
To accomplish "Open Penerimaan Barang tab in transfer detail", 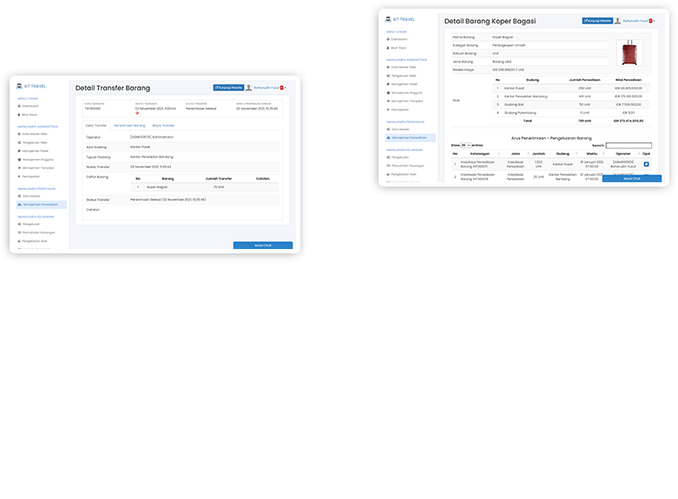I will pos(129,126).
